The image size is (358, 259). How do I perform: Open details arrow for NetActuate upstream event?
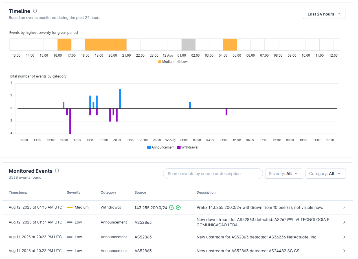(344, 237)
